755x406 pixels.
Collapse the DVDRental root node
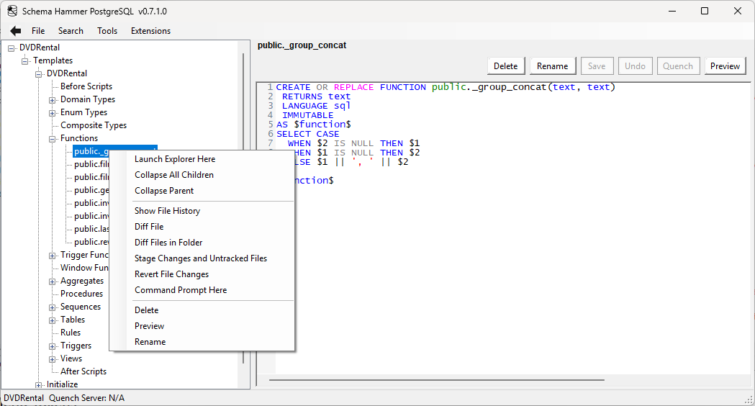11,48
